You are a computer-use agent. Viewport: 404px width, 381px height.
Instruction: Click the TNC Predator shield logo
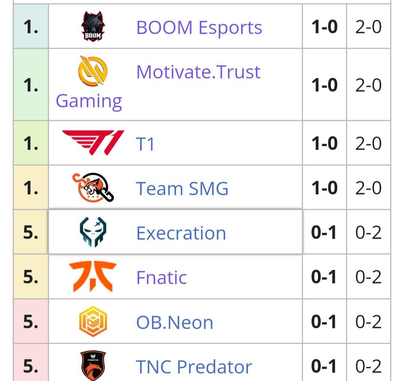point(93,366)
